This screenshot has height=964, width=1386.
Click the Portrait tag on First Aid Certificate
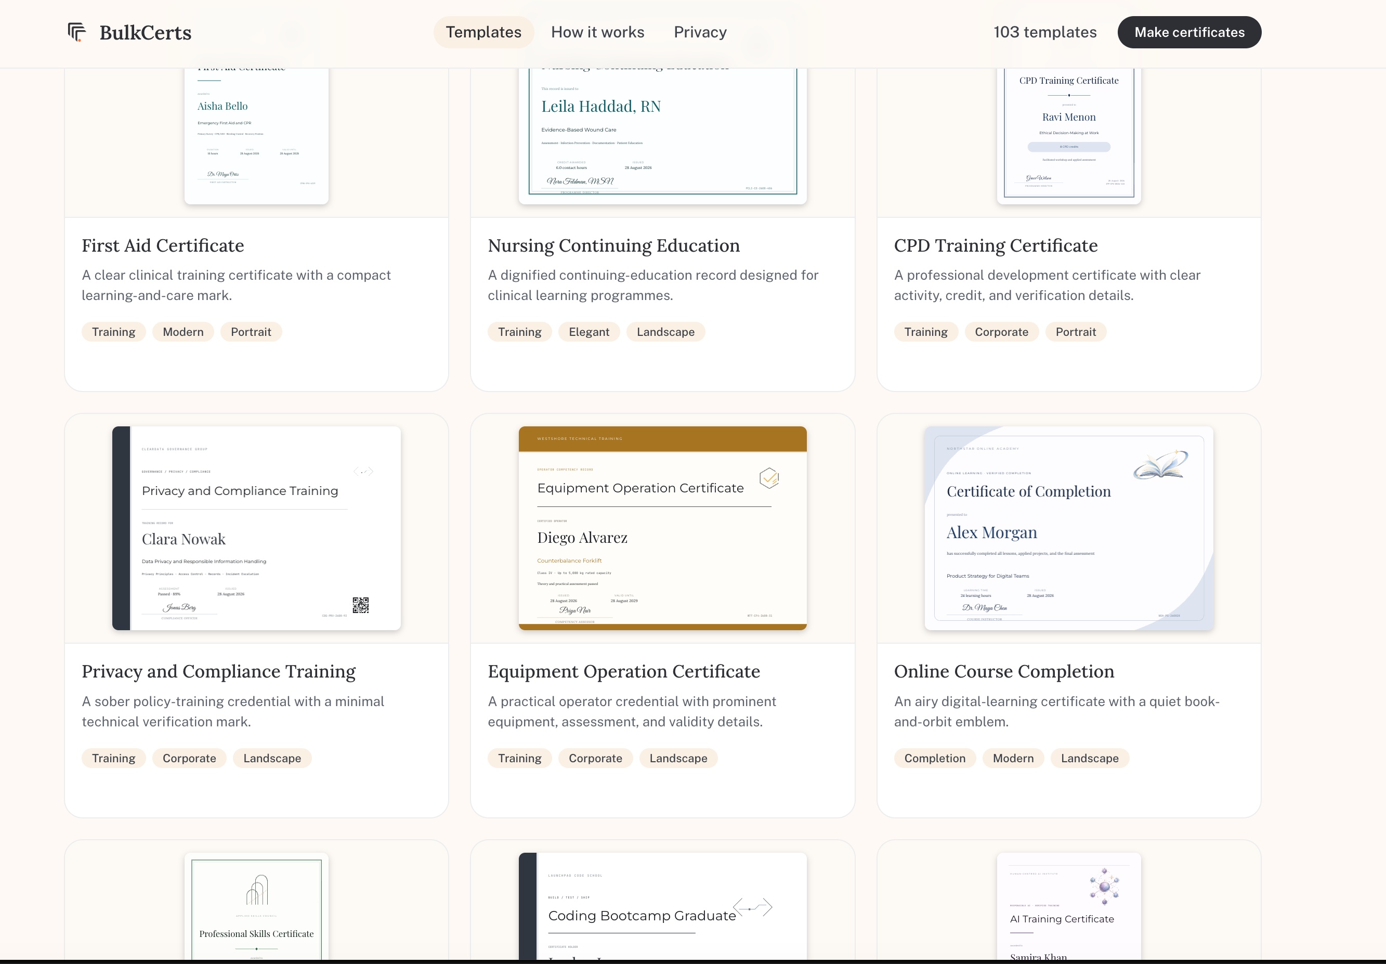click(x=251, y=332)
